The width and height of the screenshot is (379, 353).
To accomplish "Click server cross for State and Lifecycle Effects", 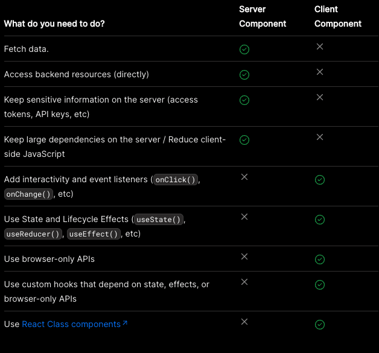I will pos(244,217).
